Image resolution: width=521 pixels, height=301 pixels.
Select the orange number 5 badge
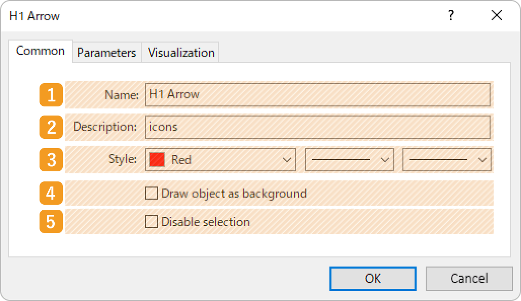point(51,222)
